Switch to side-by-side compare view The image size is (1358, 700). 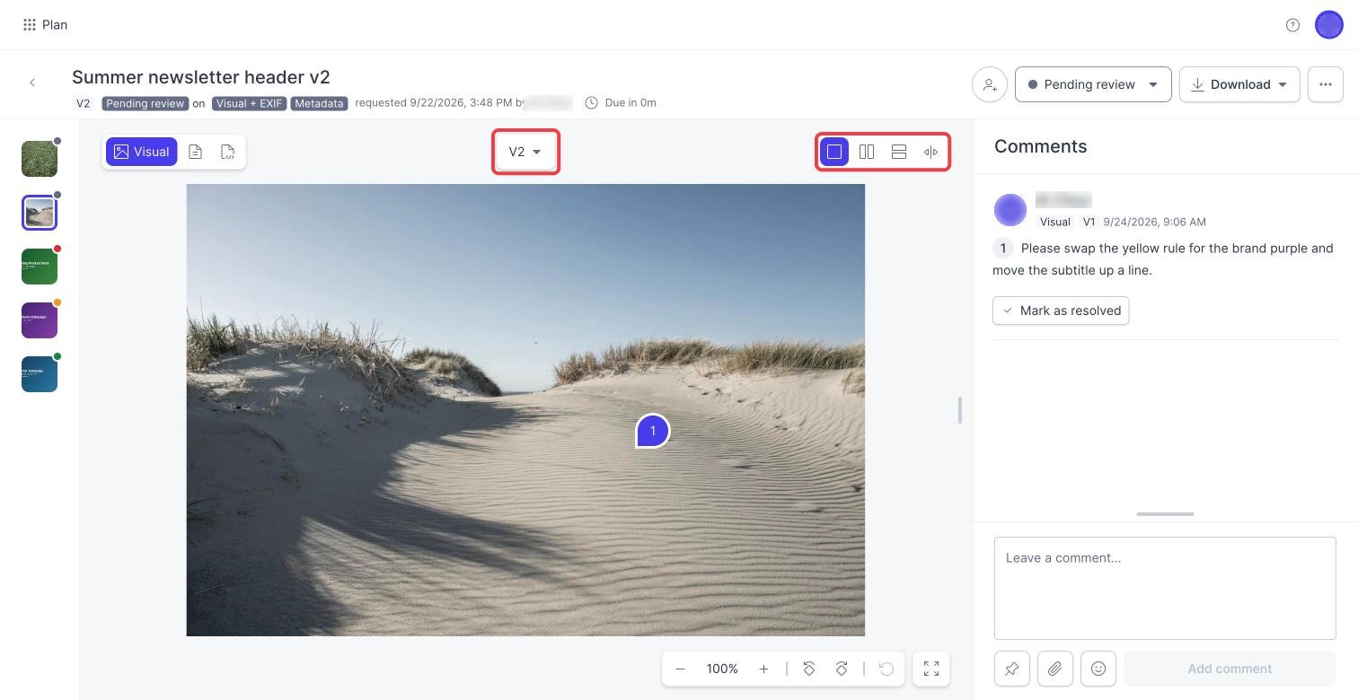tap(867, 152)
